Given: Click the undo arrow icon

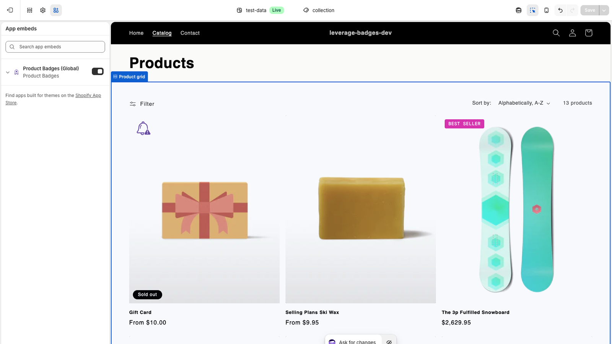Looking at the screenshot, I should [x=560, y=10].
